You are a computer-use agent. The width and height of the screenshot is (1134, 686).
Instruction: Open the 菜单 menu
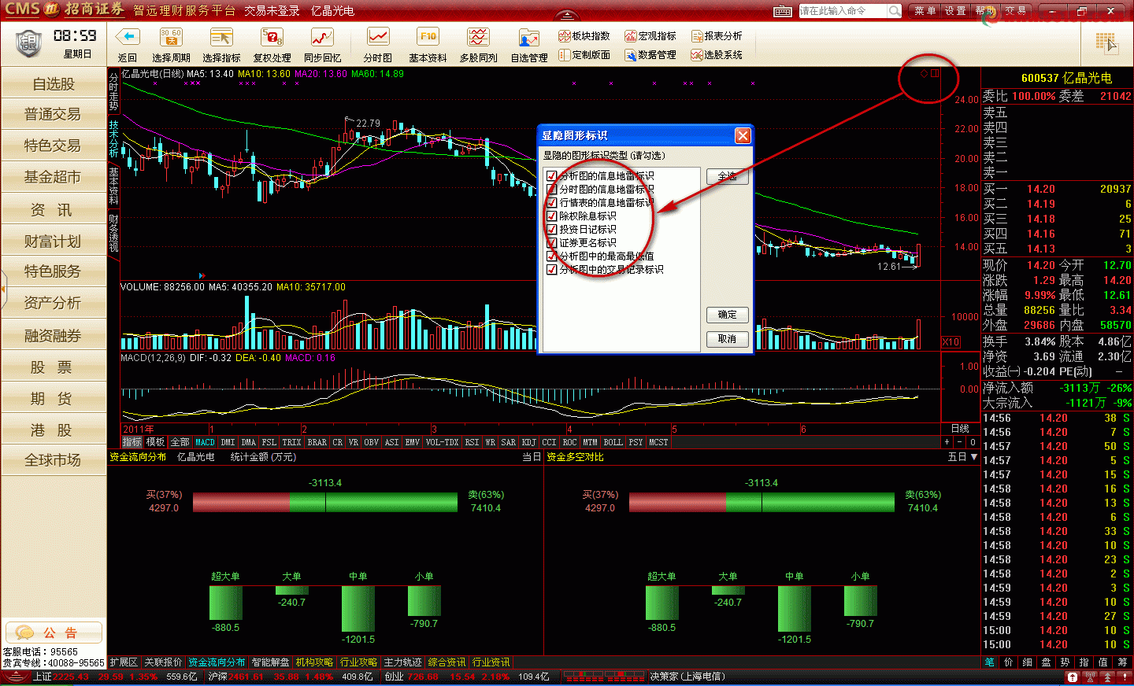[925, 11]
